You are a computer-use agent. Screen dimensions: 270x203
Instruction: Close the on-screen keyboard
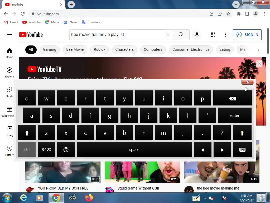248,82
